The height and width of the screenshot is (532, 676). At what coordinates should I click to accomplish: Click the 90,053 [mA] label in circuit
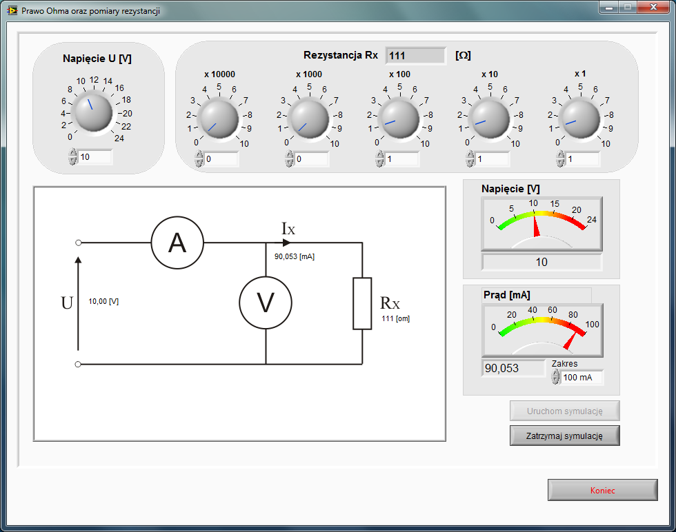coord(295,257)
